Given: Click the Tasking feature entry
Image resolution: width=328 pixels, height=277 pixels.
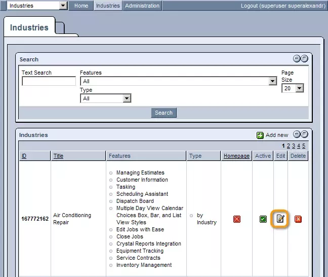Looking at the screenshot, I should coord(126,187).
